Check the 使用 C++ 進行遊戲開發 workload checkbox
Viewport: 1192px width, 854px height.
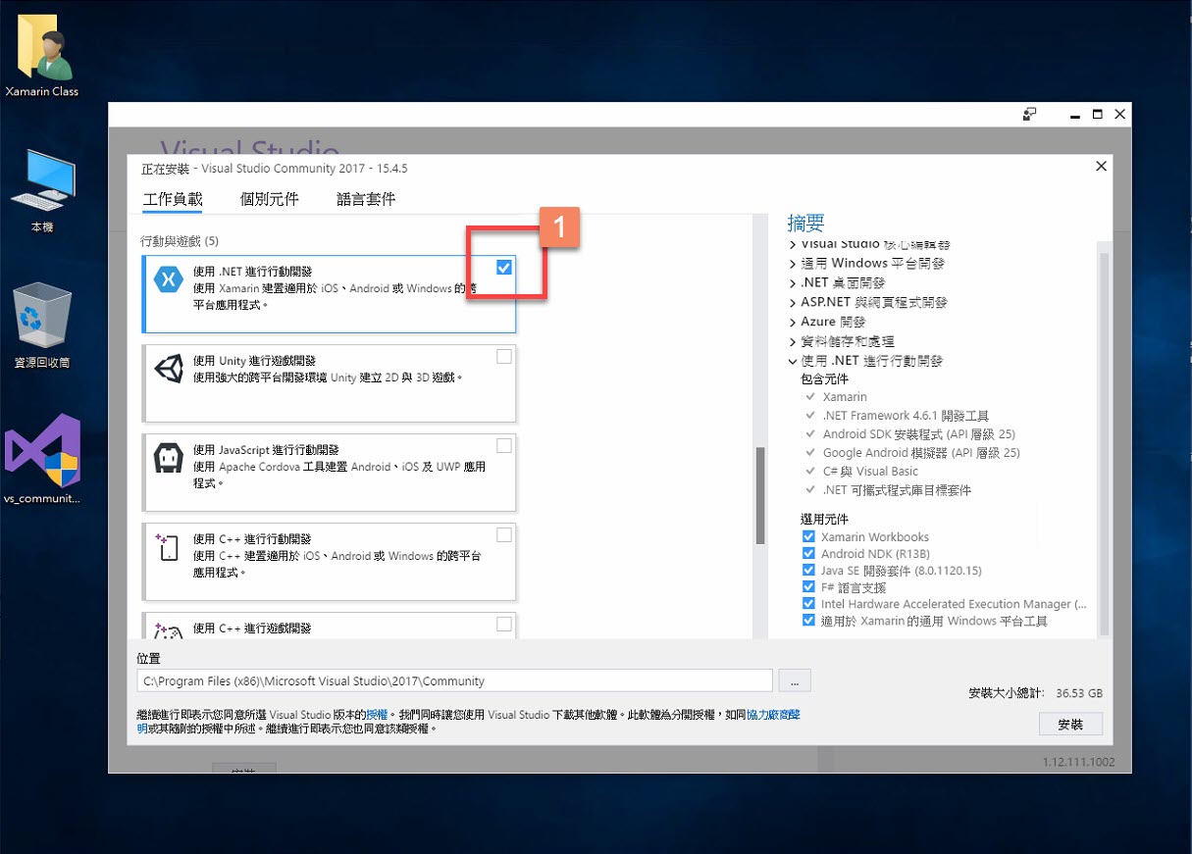(x=504, y=625)
